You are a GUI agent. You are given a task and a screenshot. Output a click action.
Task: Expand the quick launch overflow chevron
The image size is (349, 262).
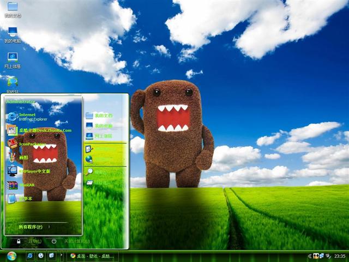[62, 255]
